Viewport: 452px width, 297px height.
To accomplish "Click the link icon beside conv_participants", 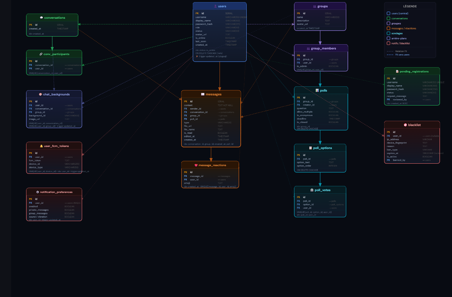I will pos(41,54).
